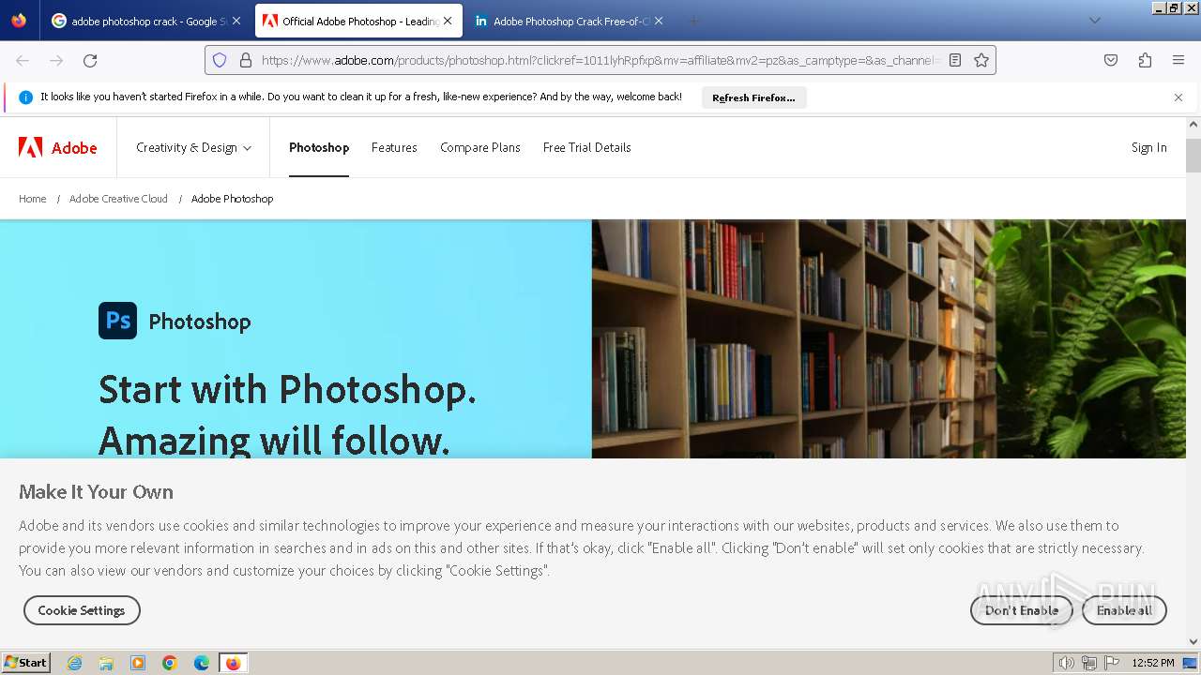Open the Features nav item

pos(394,147)
